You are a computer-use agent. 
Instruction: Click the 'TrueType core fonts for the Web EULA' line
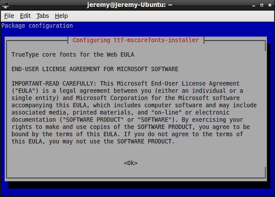click(73, 55)
